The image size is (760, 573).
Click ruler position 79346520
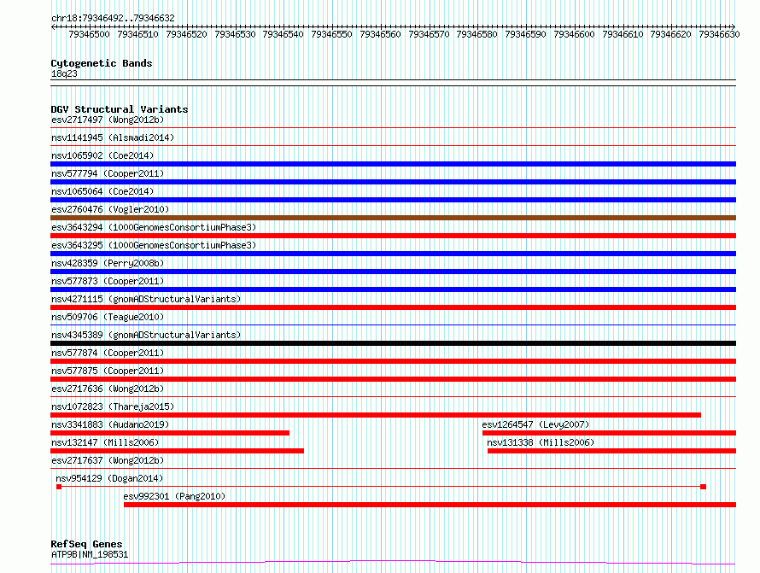coord(187,34)
